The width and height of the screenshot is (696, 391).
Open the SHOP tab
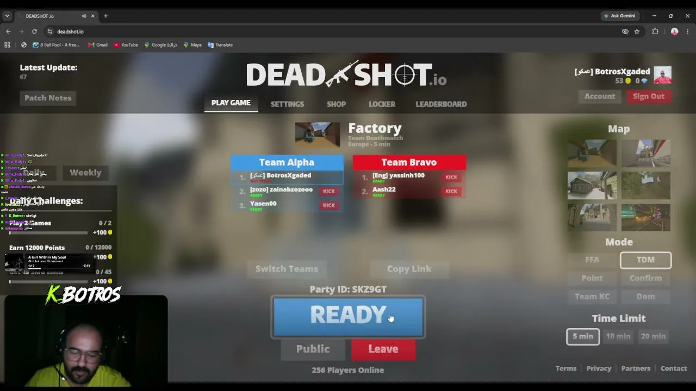[x=336, y=104]
